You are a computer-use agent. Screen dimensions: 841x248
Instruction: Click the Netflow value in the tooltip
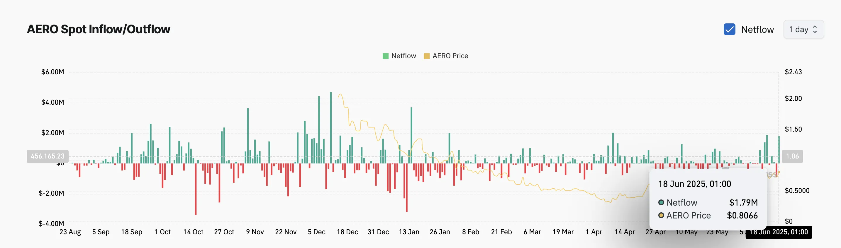pyautogui.click(x=743, y=203)
